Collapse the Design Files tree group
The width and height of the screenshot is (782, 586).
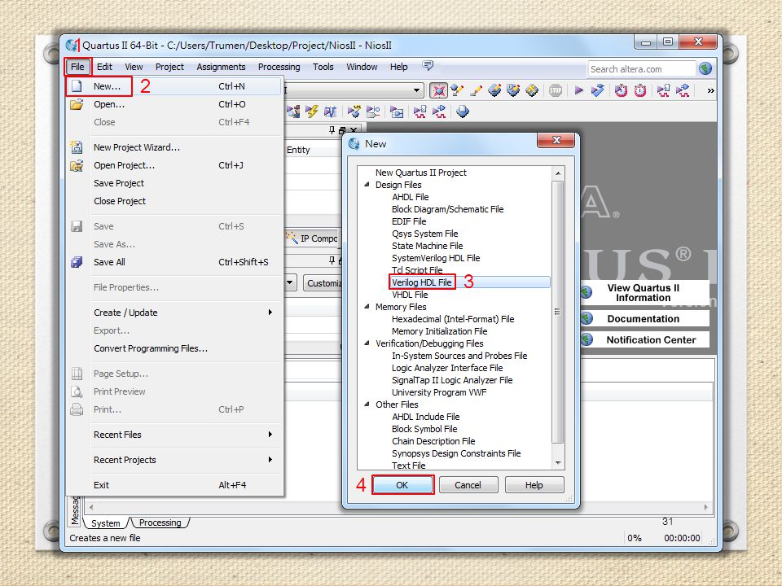[367, 185]
